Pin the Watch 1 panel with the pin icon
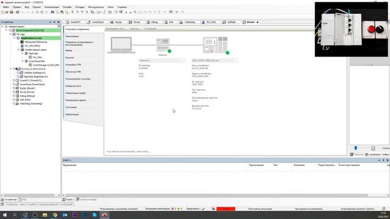The height and width of the screenshot is (219, 390). click(383, 160)
